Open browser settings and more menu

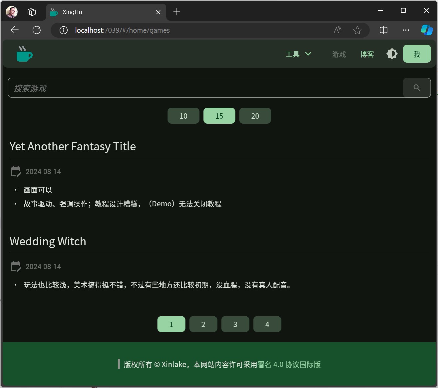(x=406, y=30)
